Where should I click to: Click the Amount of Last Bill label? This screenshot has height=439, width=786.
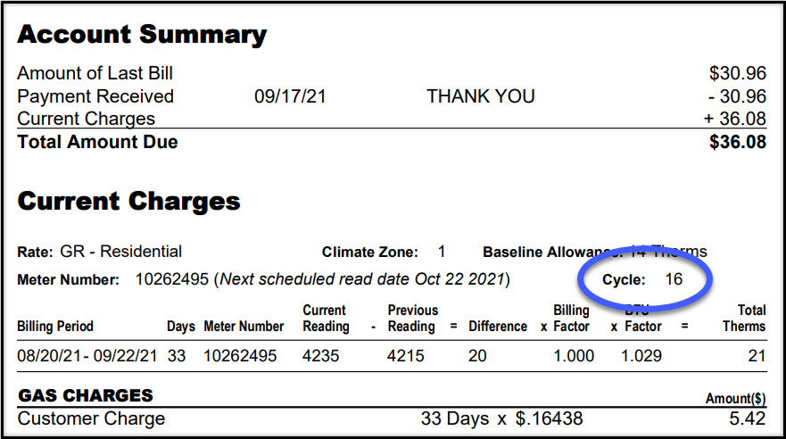(95, 74)
